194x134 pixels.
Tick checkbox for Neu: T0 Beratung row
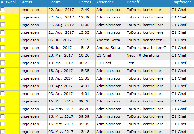[3, 55]
